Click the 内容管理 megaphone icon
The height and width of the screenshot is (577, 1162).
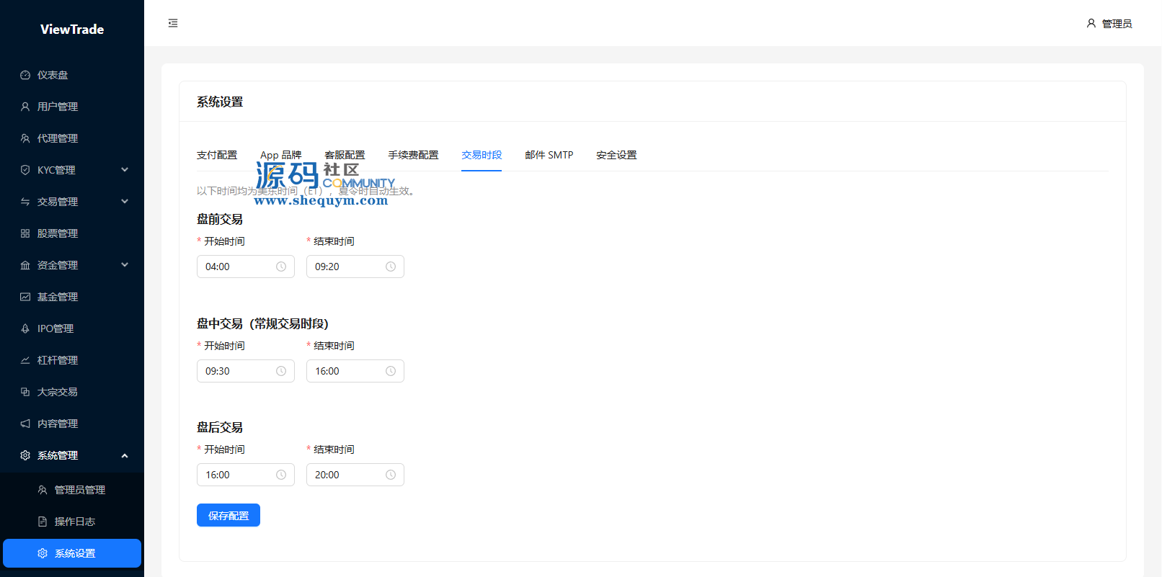tap(25, 424)
